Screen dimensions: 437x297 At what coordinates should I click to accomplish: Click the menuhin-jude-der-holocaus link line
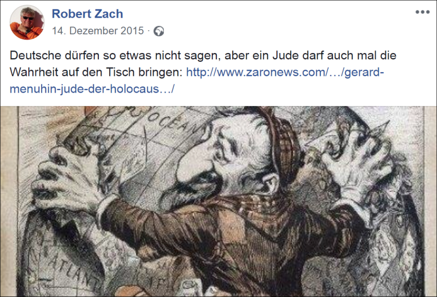coord(92,89)
